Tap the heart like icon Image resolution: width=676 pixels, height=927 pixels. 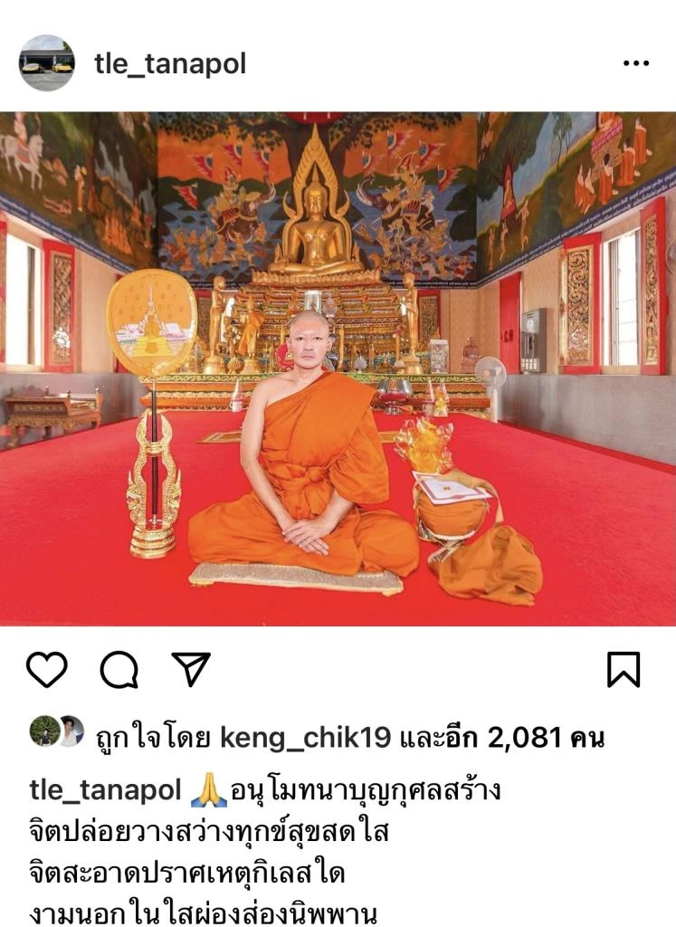tap(47, 670)
